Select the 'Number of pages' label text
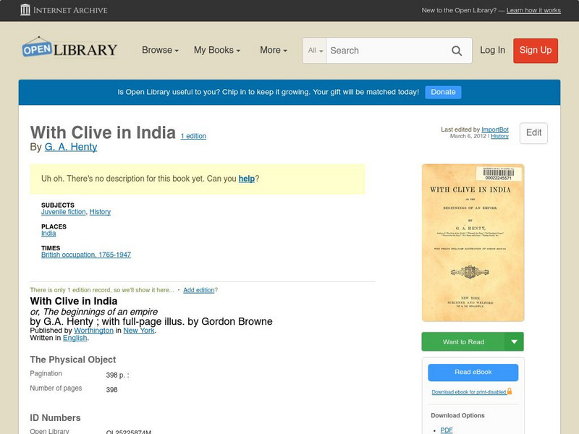This screenshot has width=579, height=434. click(x=56, y=388)
